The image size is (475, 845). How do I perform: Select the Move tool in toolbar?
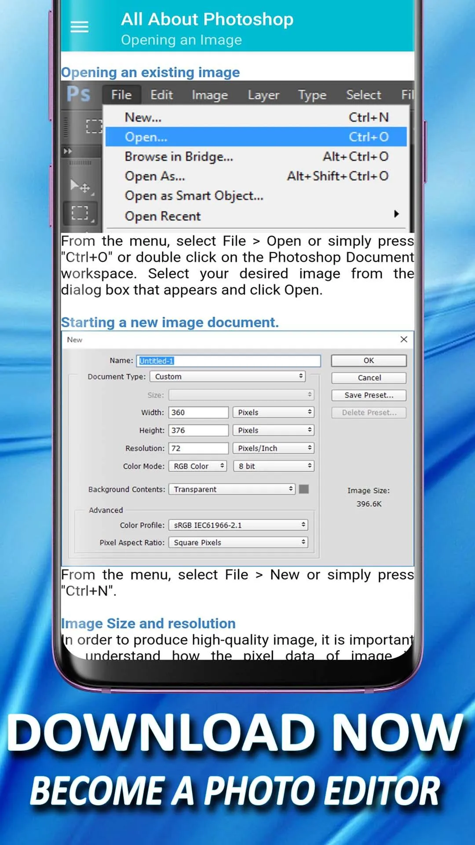click(80, 186)
